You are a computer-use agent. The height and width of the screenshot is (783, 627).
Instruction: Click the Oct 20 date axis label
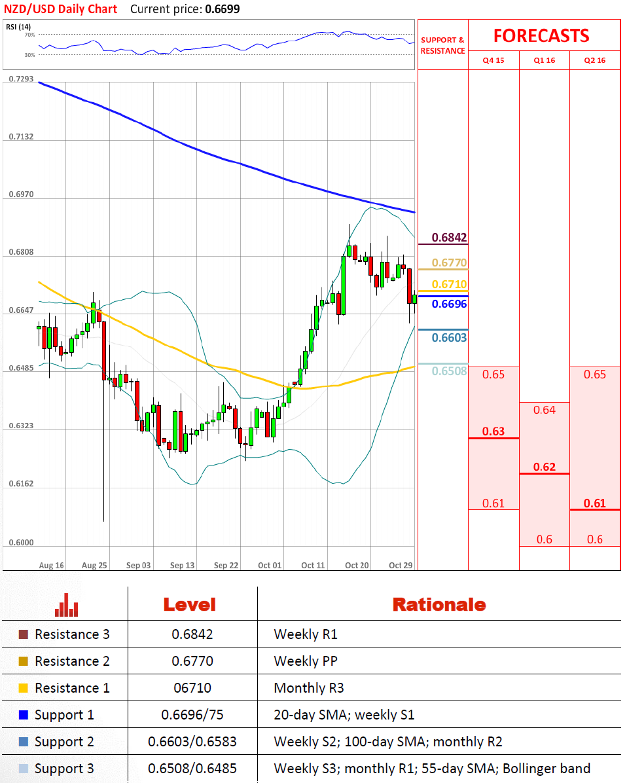pos(357,565)
